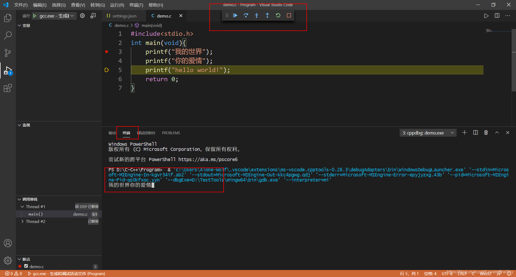This screenshot has width=516, height=277.
Task: Collapse Thread #1 in call stack
Action: 22,207
